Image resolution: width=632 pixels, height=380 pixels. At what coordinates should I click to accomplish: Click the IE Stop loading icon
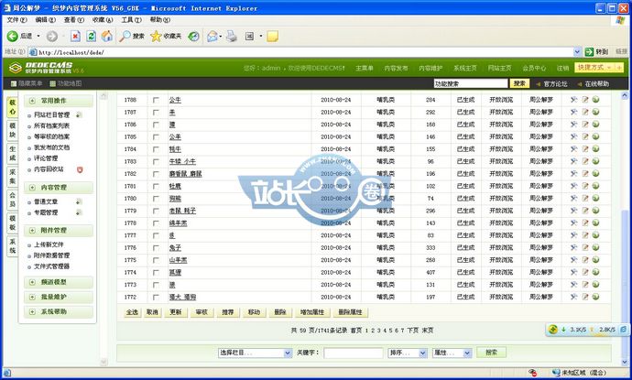click(x=75, y=37)
